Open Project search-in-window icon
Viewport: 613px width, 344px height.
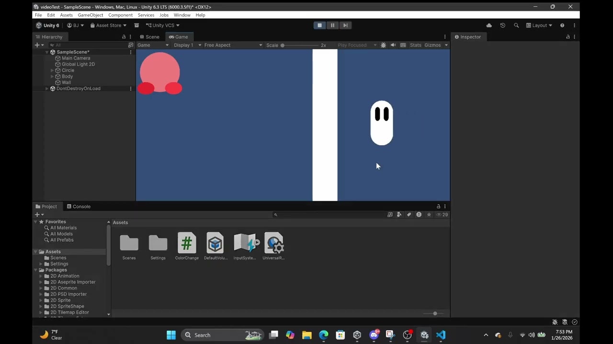click(390, 215)
